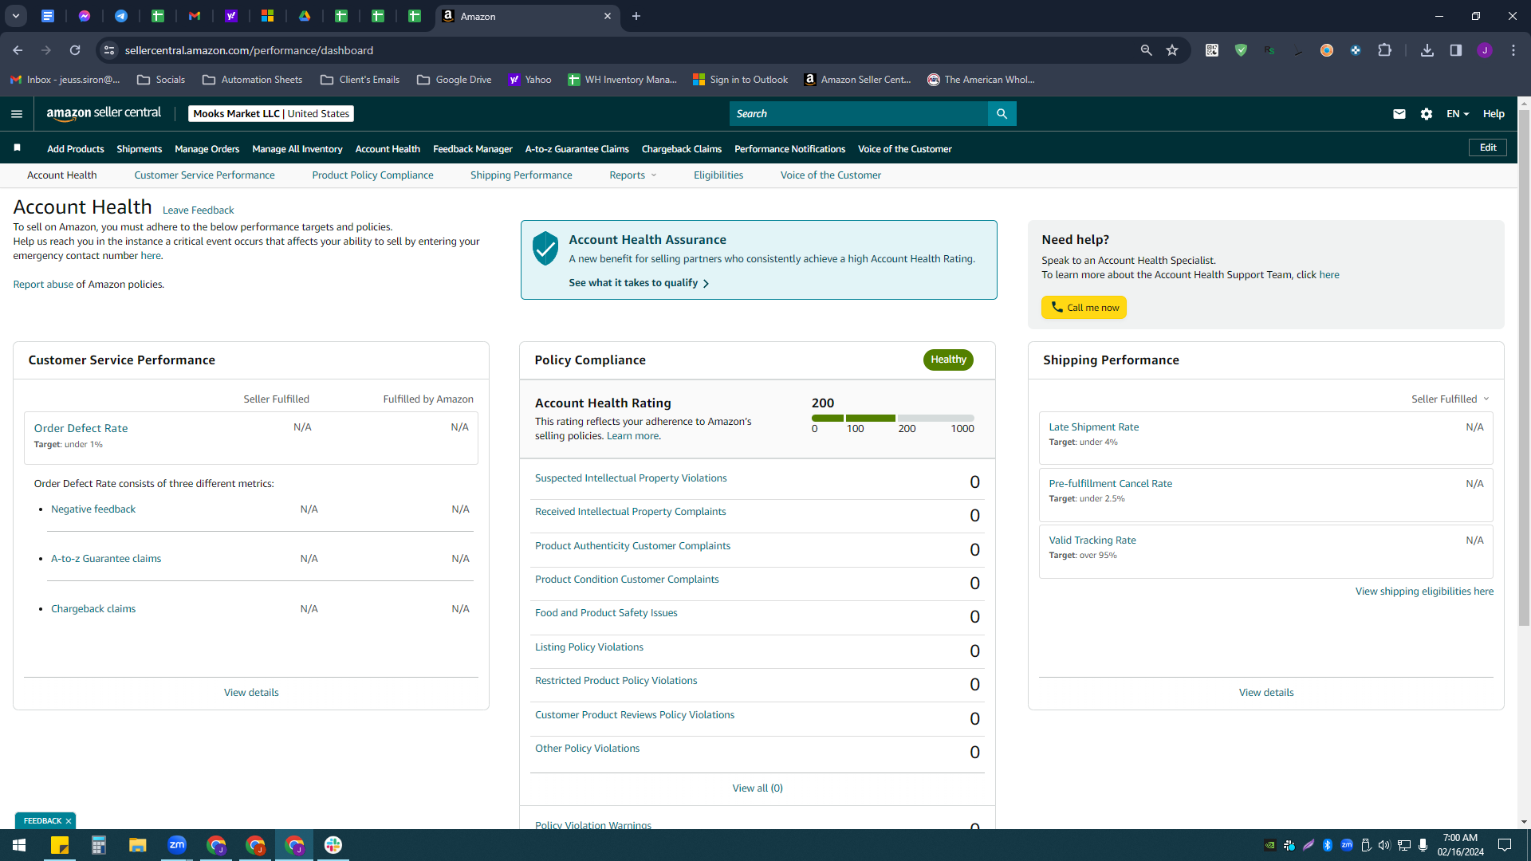Open the hamburger navigation menu
Viewport: 1531px width, 861px height.
click(16, 114)
